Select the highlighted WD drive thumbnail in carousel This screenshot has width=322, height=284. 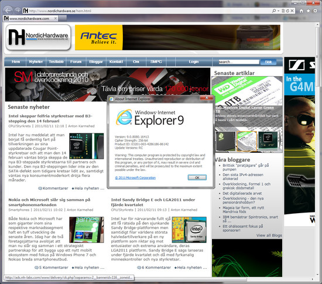(x=246, y=141)
